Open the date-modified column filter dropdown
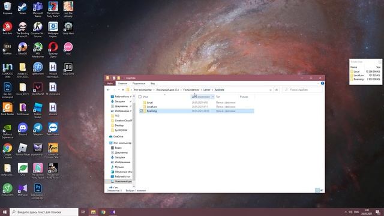 pos(212,97)
